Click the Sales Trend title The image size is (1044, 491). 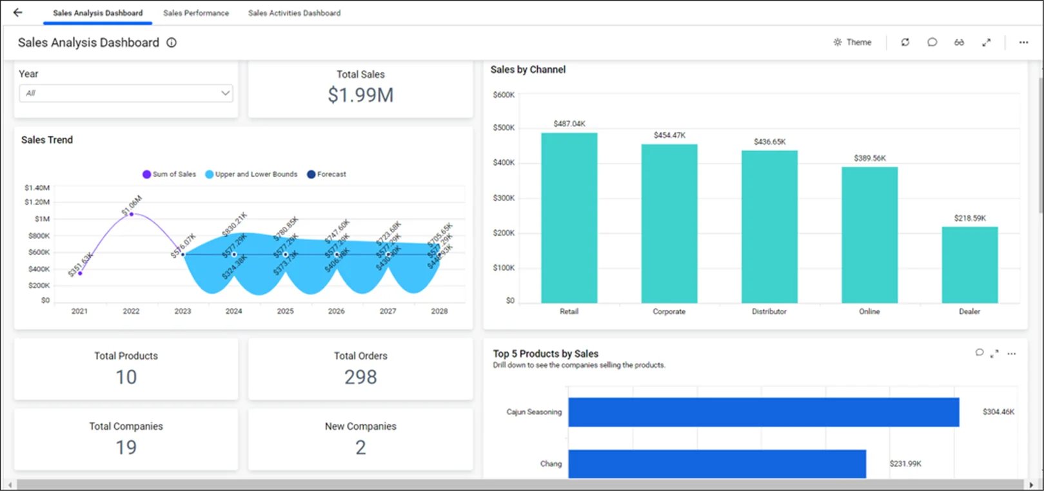coord(47,140)
